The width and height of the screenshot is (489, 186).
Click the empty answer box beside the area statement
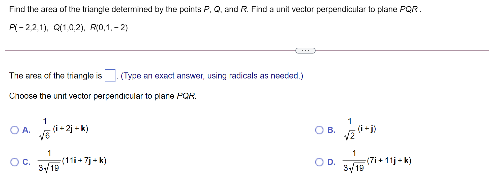tap(110, 75)
